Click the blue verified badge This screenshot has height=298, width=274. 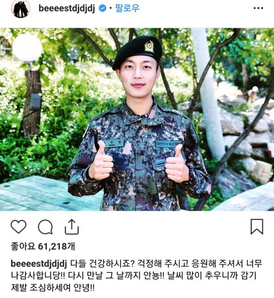103,9
